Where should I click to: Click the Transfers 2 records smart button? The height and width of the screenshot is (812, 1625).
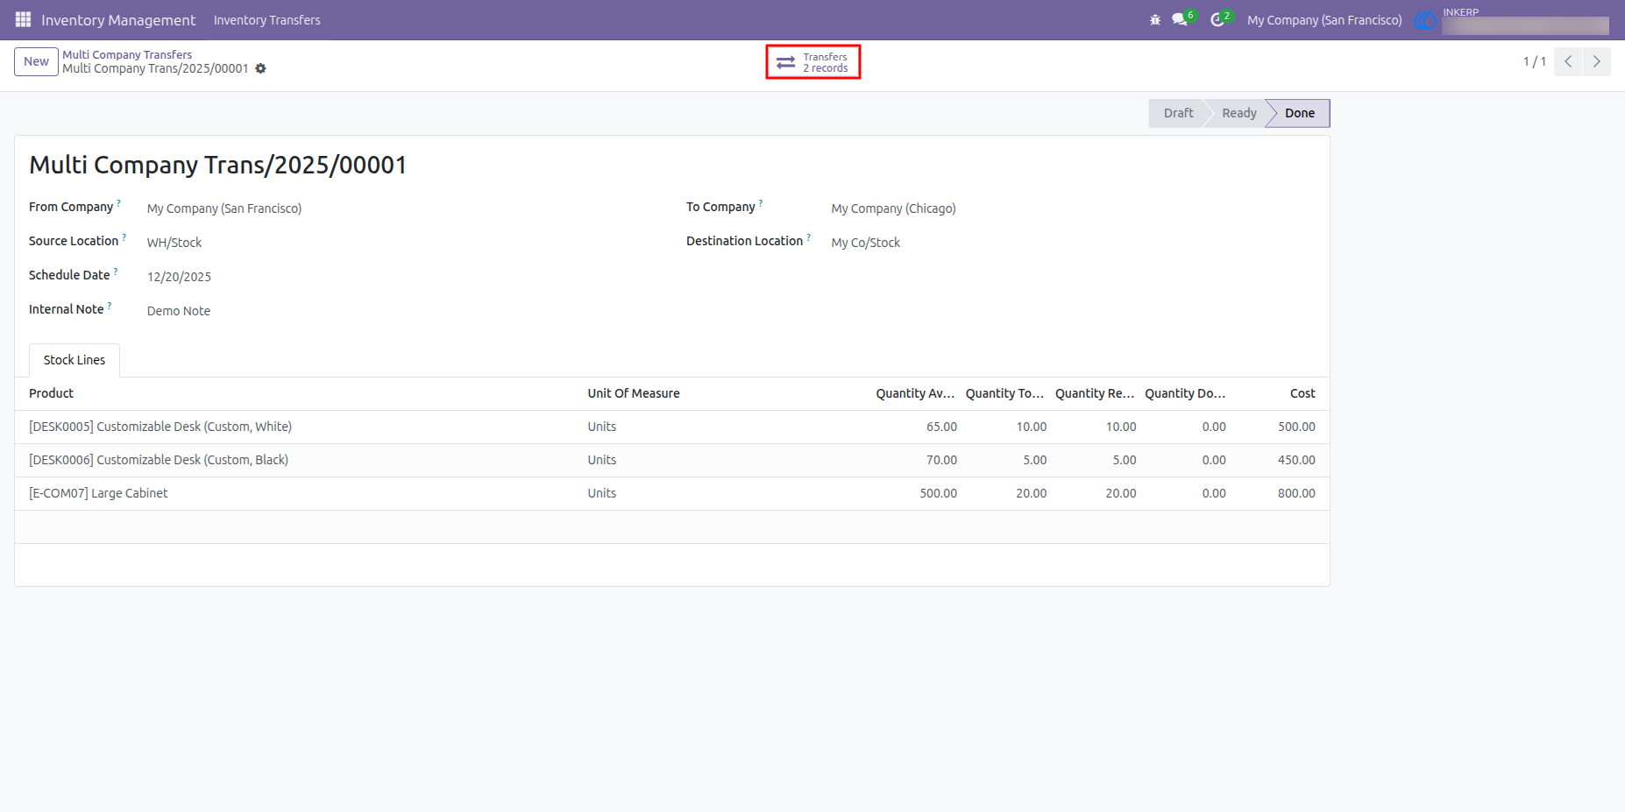(813, 62)
